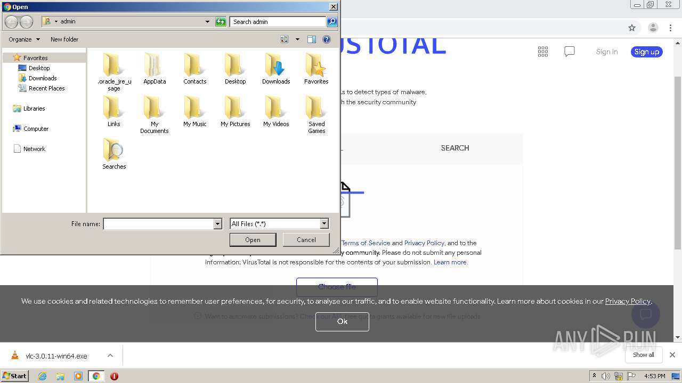Click the forward navigation arrow in Open dialog
Image resolution: width=682 pixels, height=383 pixels.
(x=26, y=22)
